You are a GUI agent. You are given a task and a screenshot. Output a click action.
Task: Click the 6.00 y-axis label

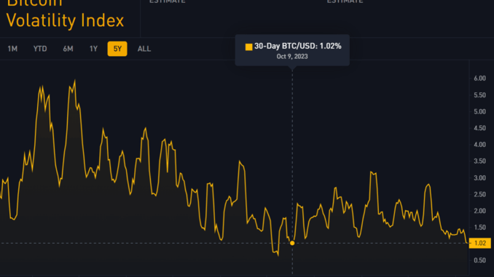[x=479, y=79]
